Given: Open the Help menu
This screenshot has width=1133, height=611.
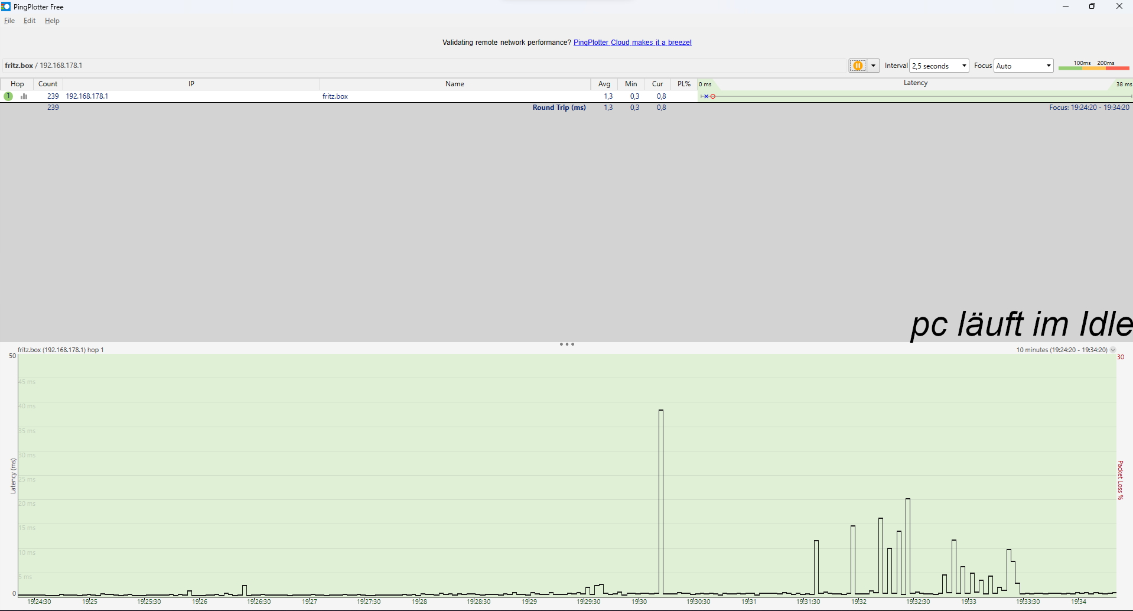Looking at the screenshot, I should [x=52, y=21].
